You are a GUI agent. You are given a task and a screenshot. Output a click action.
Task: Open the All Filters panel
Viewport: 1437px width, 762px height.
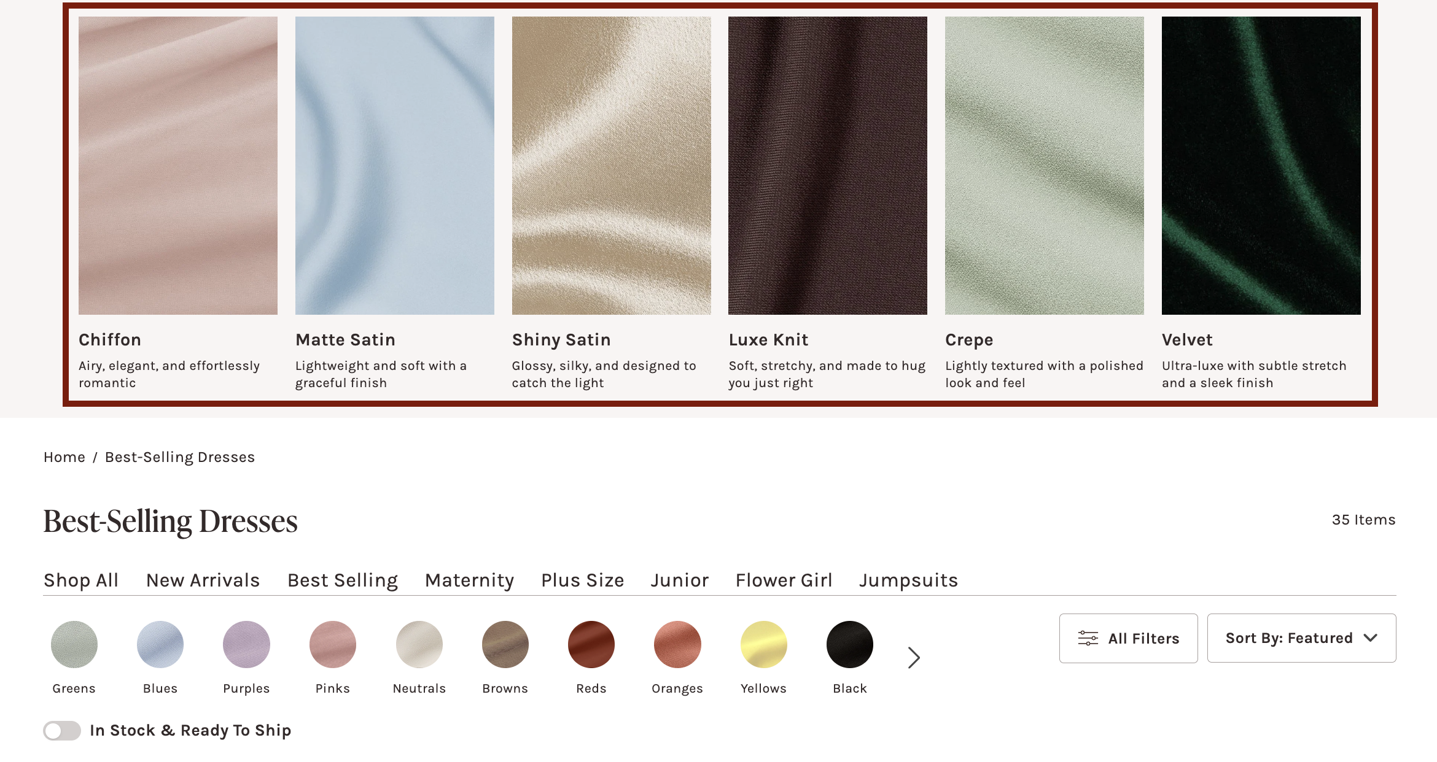click(x=1128, y=638)
